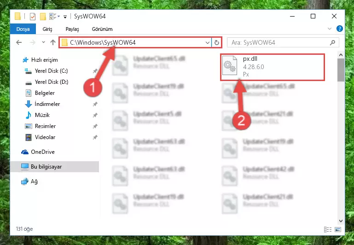Viewport: 354px width, 245px height.
Task: Select Ağ in the navigation pane
Action: (x=29, y=181)
